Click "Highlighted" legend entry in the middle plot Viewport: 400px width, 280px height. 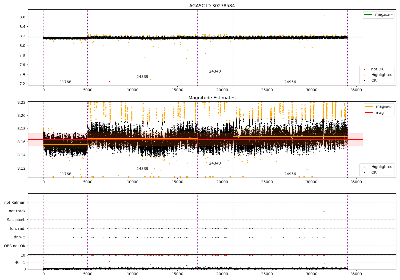pyautogui.click(x=382, y=167)
